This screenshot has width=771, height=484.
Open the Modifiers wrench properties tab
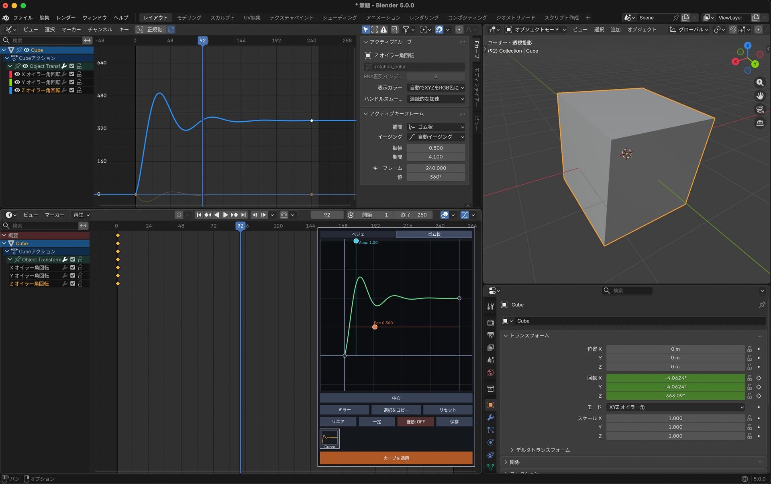(x=490, y=417)
